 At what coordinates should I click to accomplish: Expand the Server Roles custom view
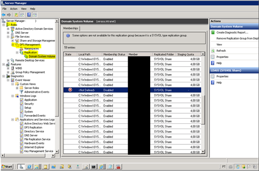[17, 88]
